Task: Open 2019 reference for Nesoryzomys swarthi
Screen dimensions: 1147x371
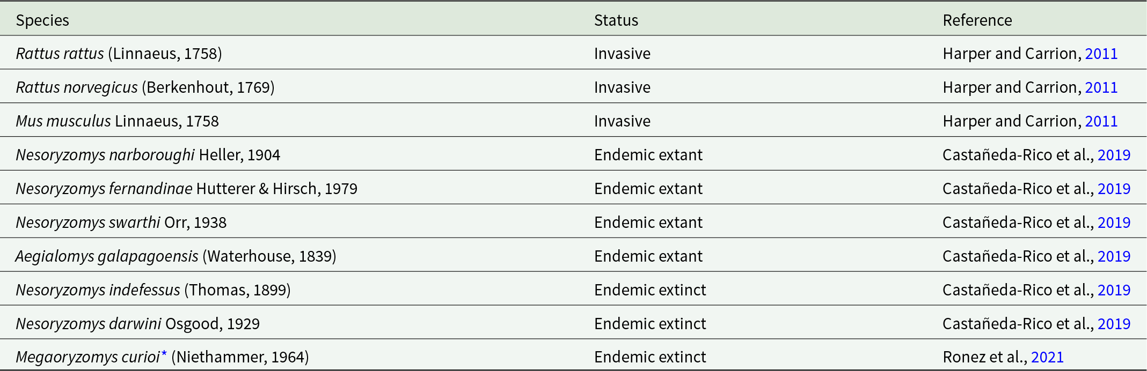Action: 1114,222
